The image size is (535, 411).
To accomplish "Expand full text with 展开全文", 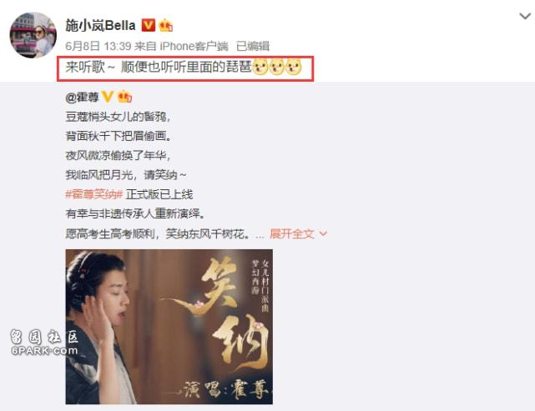I will (x=292, y=233).
